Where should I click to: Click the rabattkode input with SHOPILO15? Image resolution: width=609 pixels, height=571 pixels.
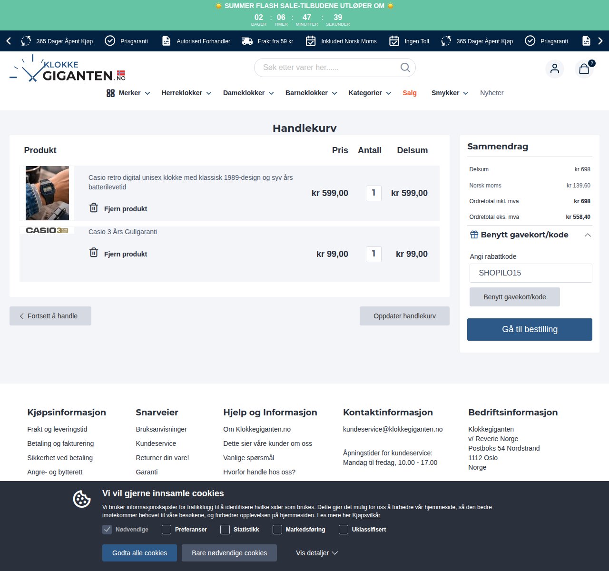click(531, 273)
